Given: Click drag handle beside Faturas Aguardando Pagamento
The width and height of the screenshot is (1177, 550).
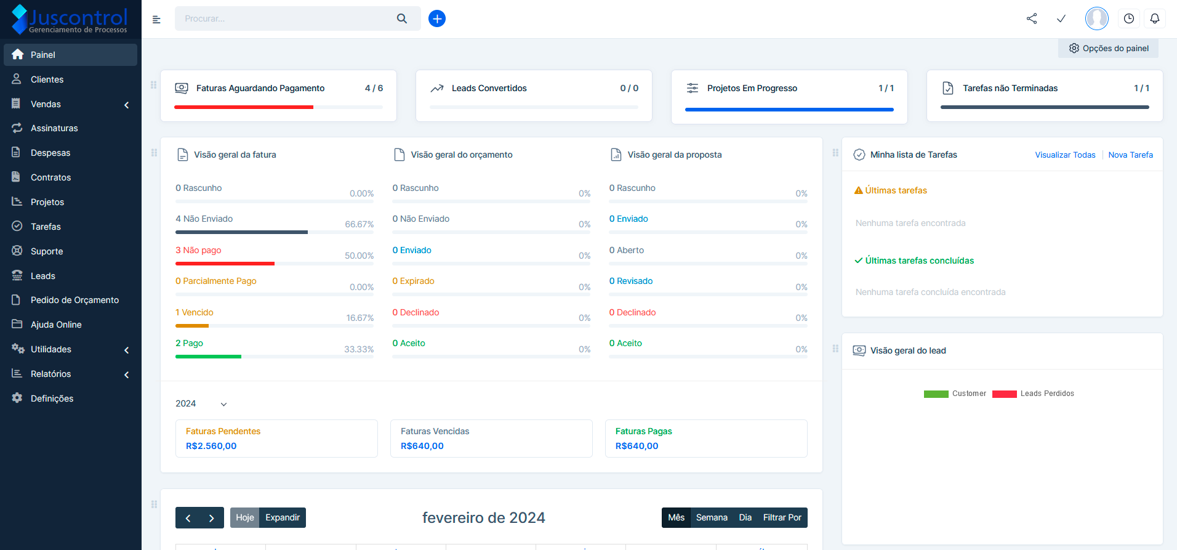Looking at the screenshot, I should [x=154, y=85].
